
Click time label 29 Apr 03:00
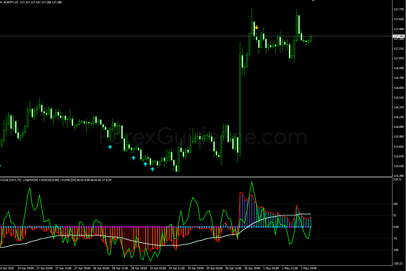158,268
